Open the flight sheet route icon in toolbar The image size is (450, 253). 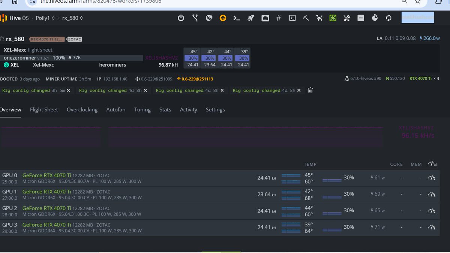(195, 18)
